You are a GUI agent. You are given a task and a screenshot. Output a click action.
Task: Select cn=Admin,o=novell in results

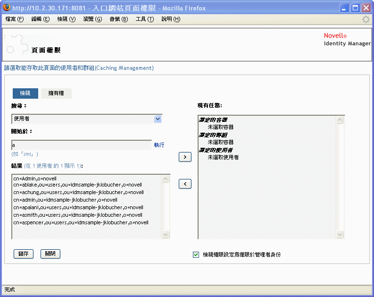35,178
